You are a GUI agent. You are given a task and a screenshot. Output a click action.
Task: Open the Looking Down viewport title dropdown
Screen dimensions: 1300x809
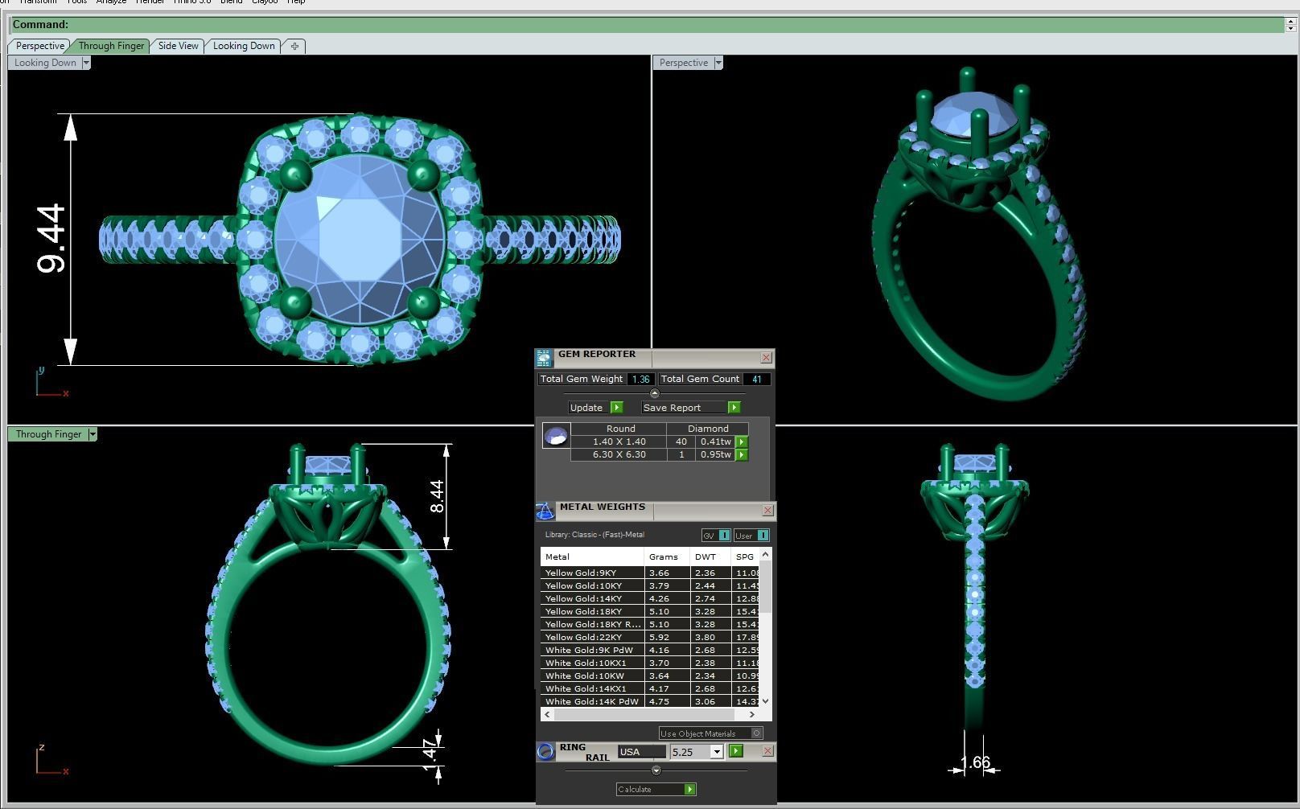(86, 63)
